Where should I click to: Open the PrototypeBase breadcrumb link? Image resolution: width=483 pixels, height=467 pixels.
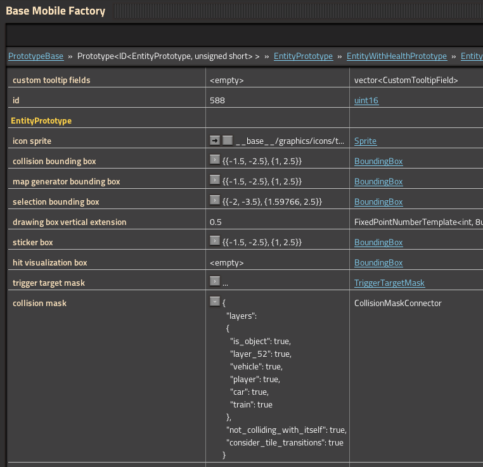tap(35, 56)
